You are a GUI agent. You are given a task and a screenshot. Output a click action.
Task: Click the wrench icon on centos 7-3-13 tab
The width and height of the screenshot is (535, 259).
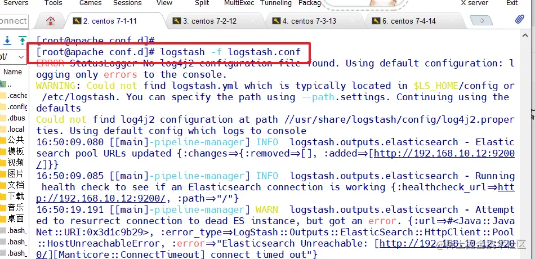point(276,21)
